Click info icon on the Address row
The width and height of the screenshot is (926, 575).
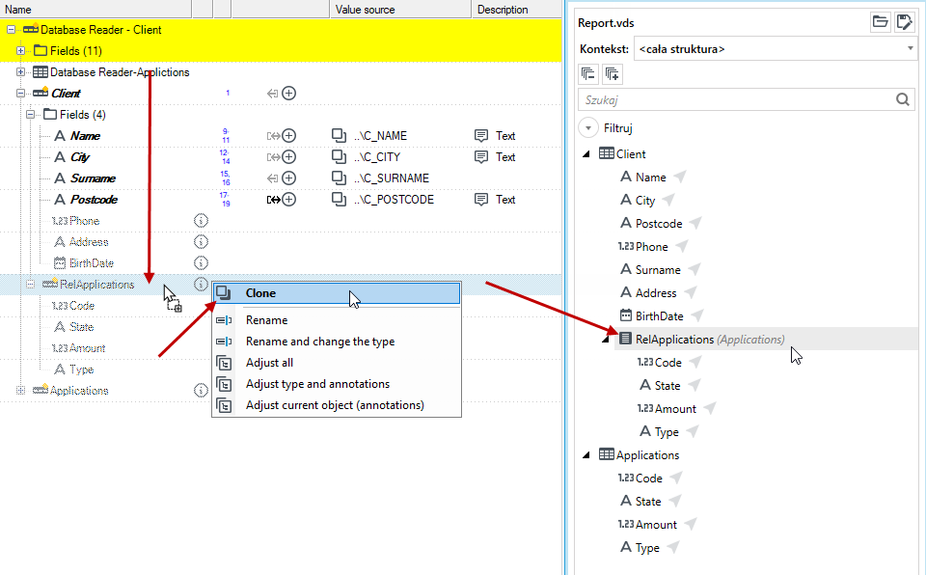[201, 242]
